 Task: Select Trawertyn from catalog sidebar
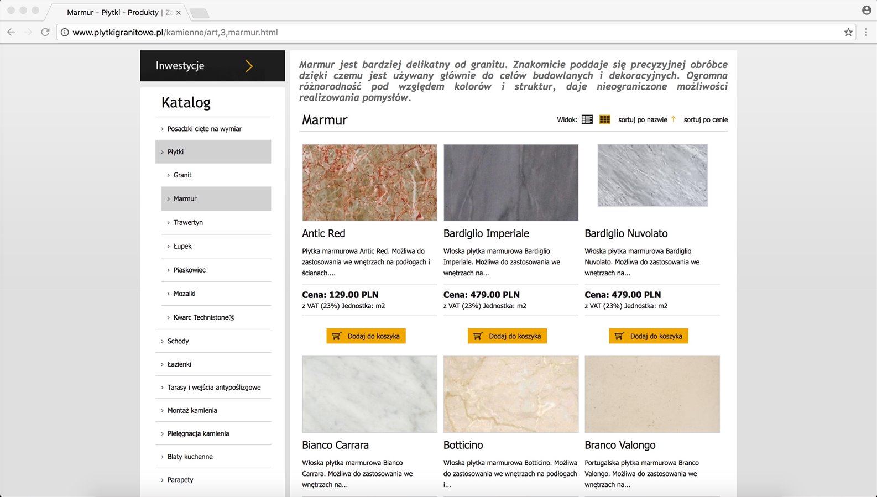[188, 223]
